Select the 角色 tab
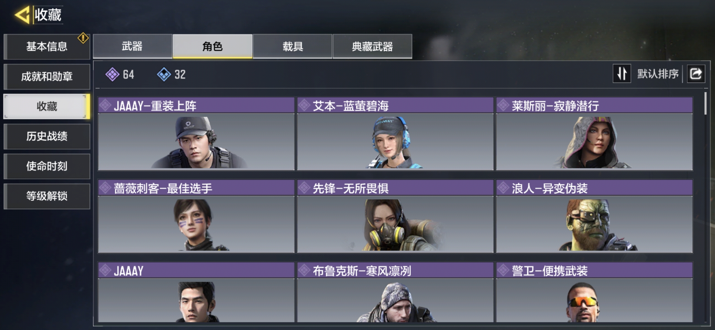The image size is (715, 330). pyautogui.click(x=212, y=46)
